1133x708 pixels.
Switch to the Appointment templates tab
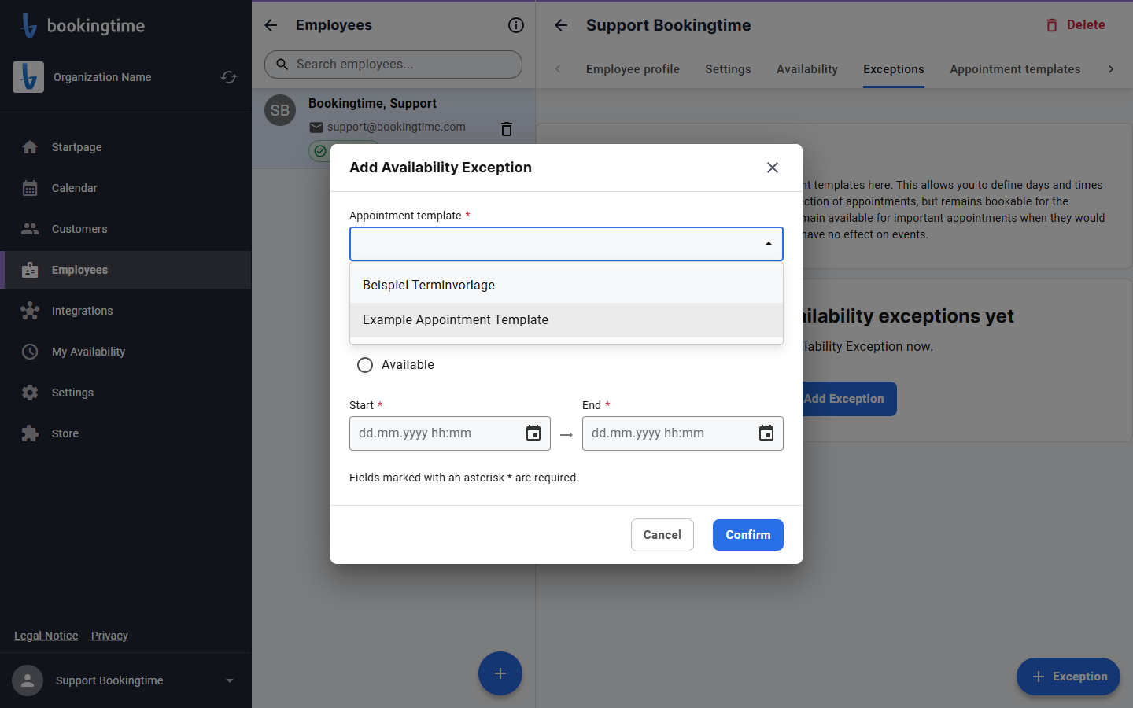[x=1015, y=69]
